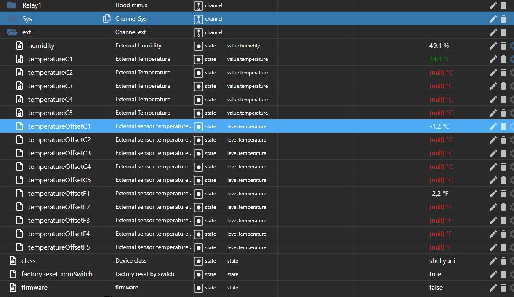Edit the ext channel

point(493,32)
